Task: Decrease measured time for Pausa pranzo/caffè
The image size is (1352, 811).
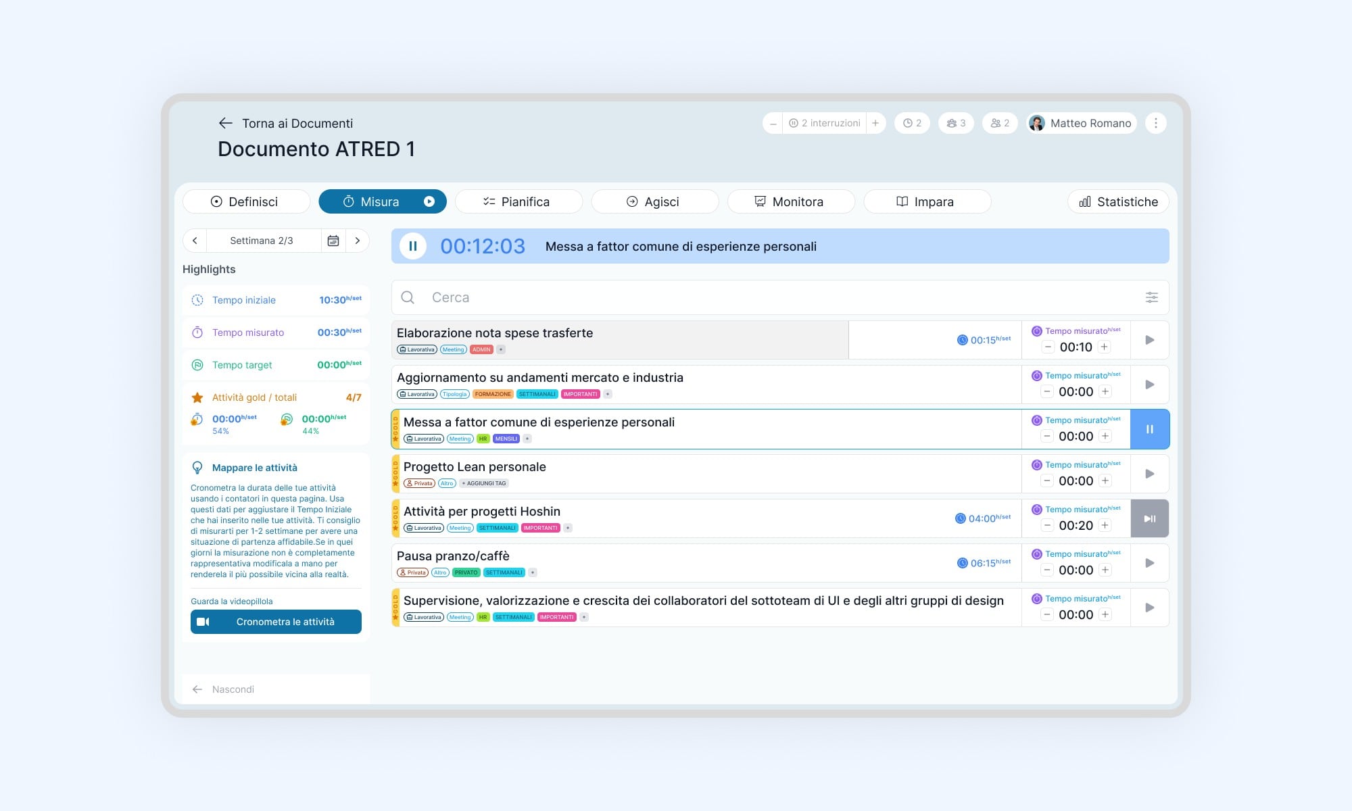Action: pyautogui.click(x=1047, y=570)
